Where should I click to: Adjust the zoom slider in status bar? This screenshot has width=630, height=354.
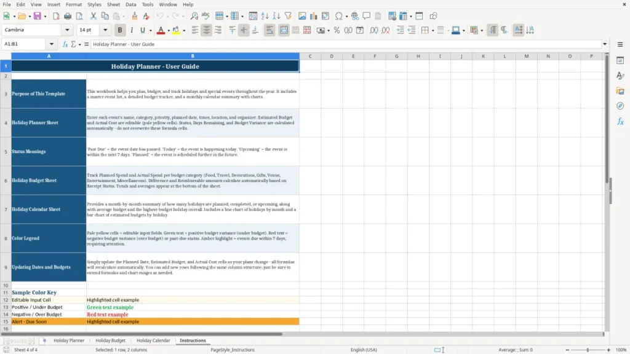[x=588, y=350]
